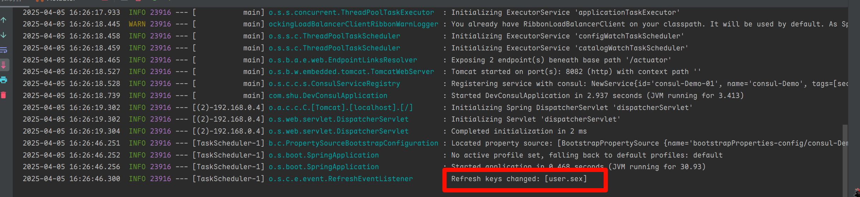Click the down arrow in console gutter
The width and height of the screenshot is (860, 197).
[4, 35]
